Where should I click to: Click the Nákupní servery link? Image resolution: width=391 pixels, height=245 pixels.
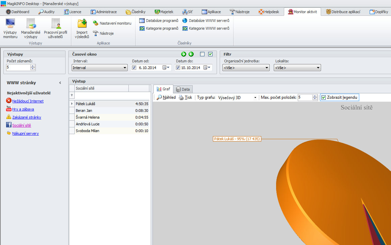coord(25,133)
